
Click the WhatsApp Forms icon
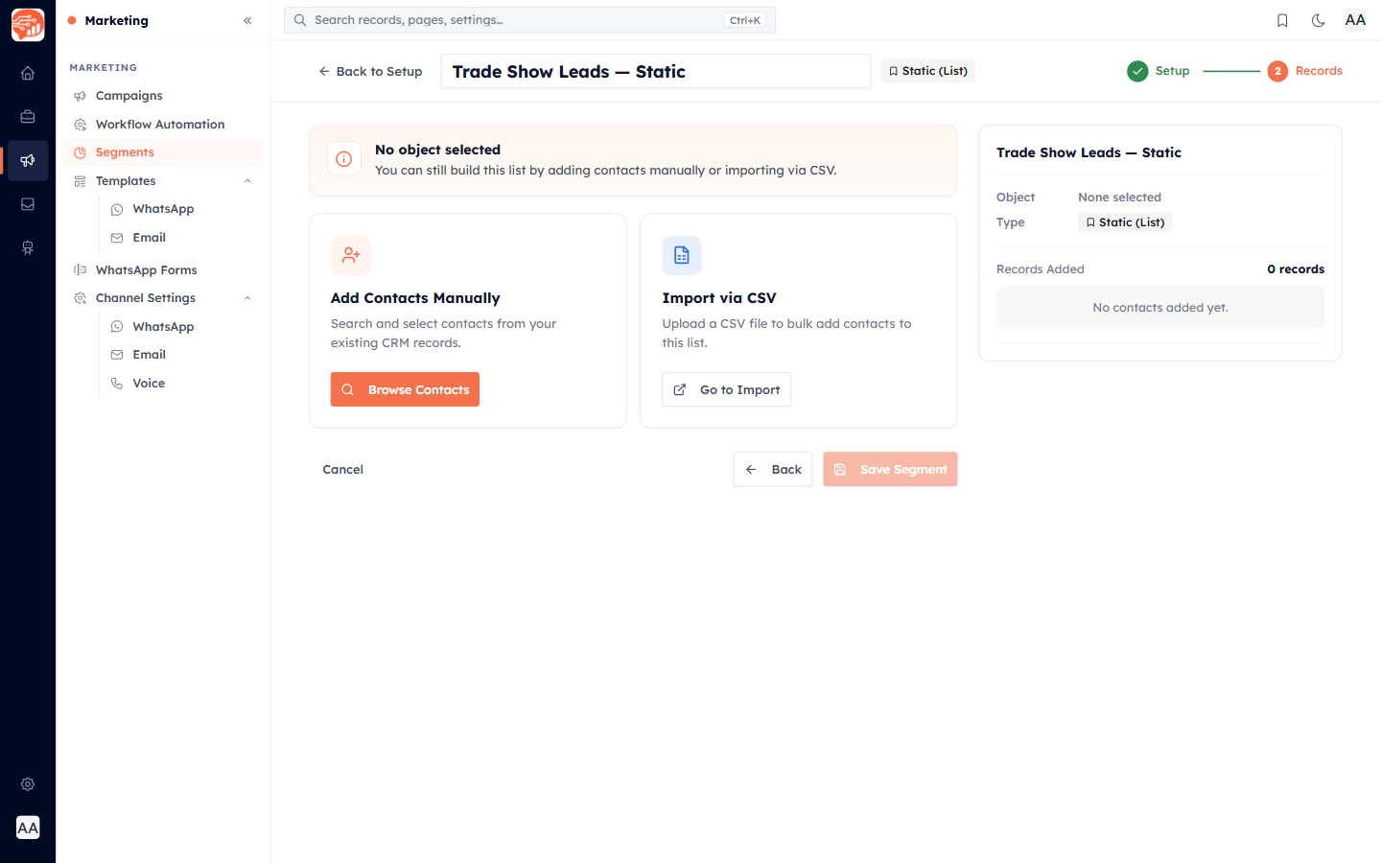coord(81,270)
